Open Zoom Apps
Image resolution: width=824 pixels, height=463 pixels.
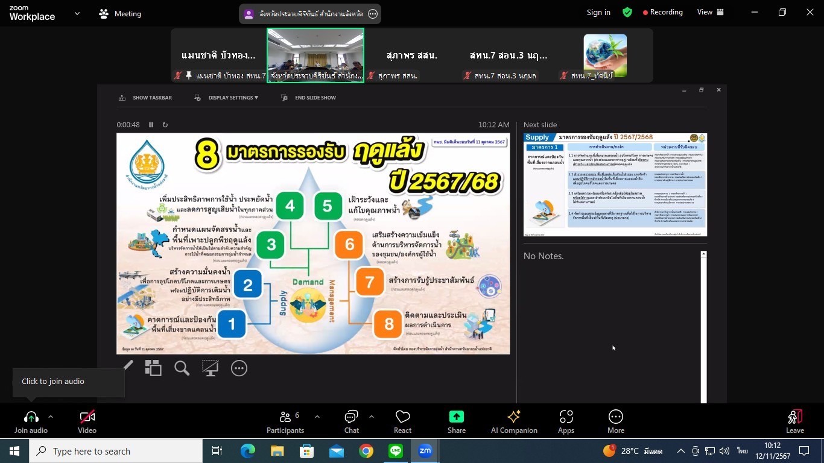[566, 421]
